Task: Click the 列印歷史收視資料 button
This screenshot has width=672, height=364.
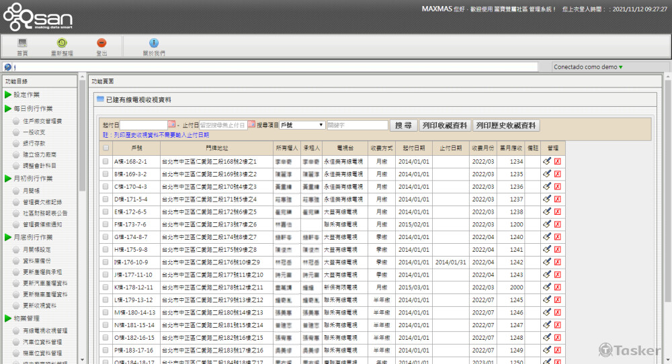Action: (x=506, y=126)
